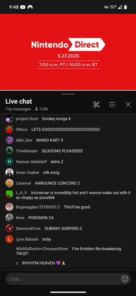The width and height of the screenshot is (136, 296).
Task: Close the live chat panel
Action: pos(128,104)
